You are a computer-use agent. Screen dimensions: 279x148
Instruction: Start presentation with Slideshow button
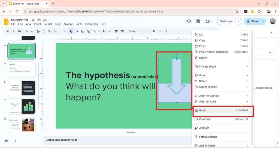pos(226,21)
